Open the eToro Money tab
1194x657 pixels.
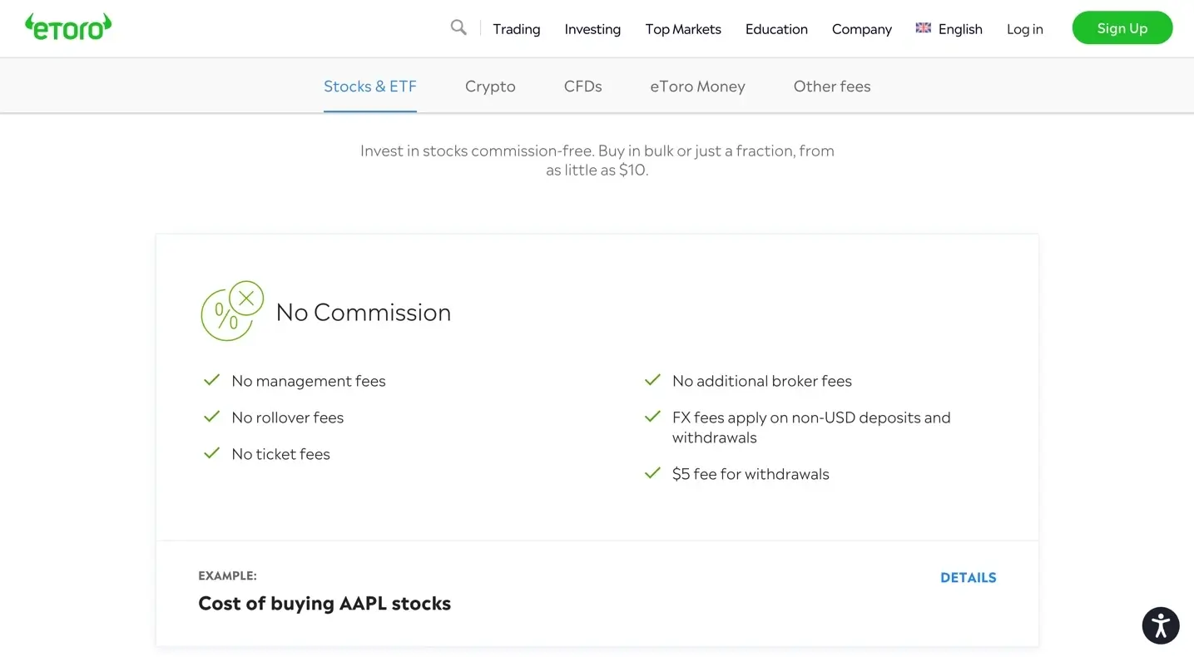[697, 86]
